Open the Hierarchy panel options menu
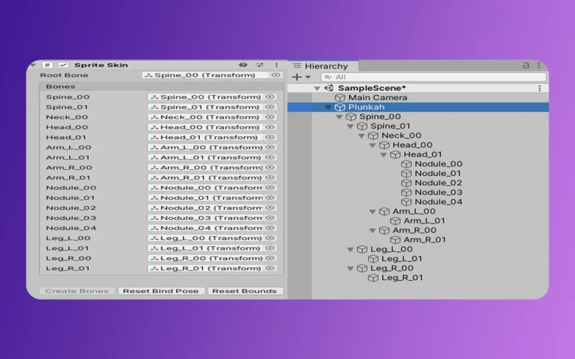 (x=540, y=66)
